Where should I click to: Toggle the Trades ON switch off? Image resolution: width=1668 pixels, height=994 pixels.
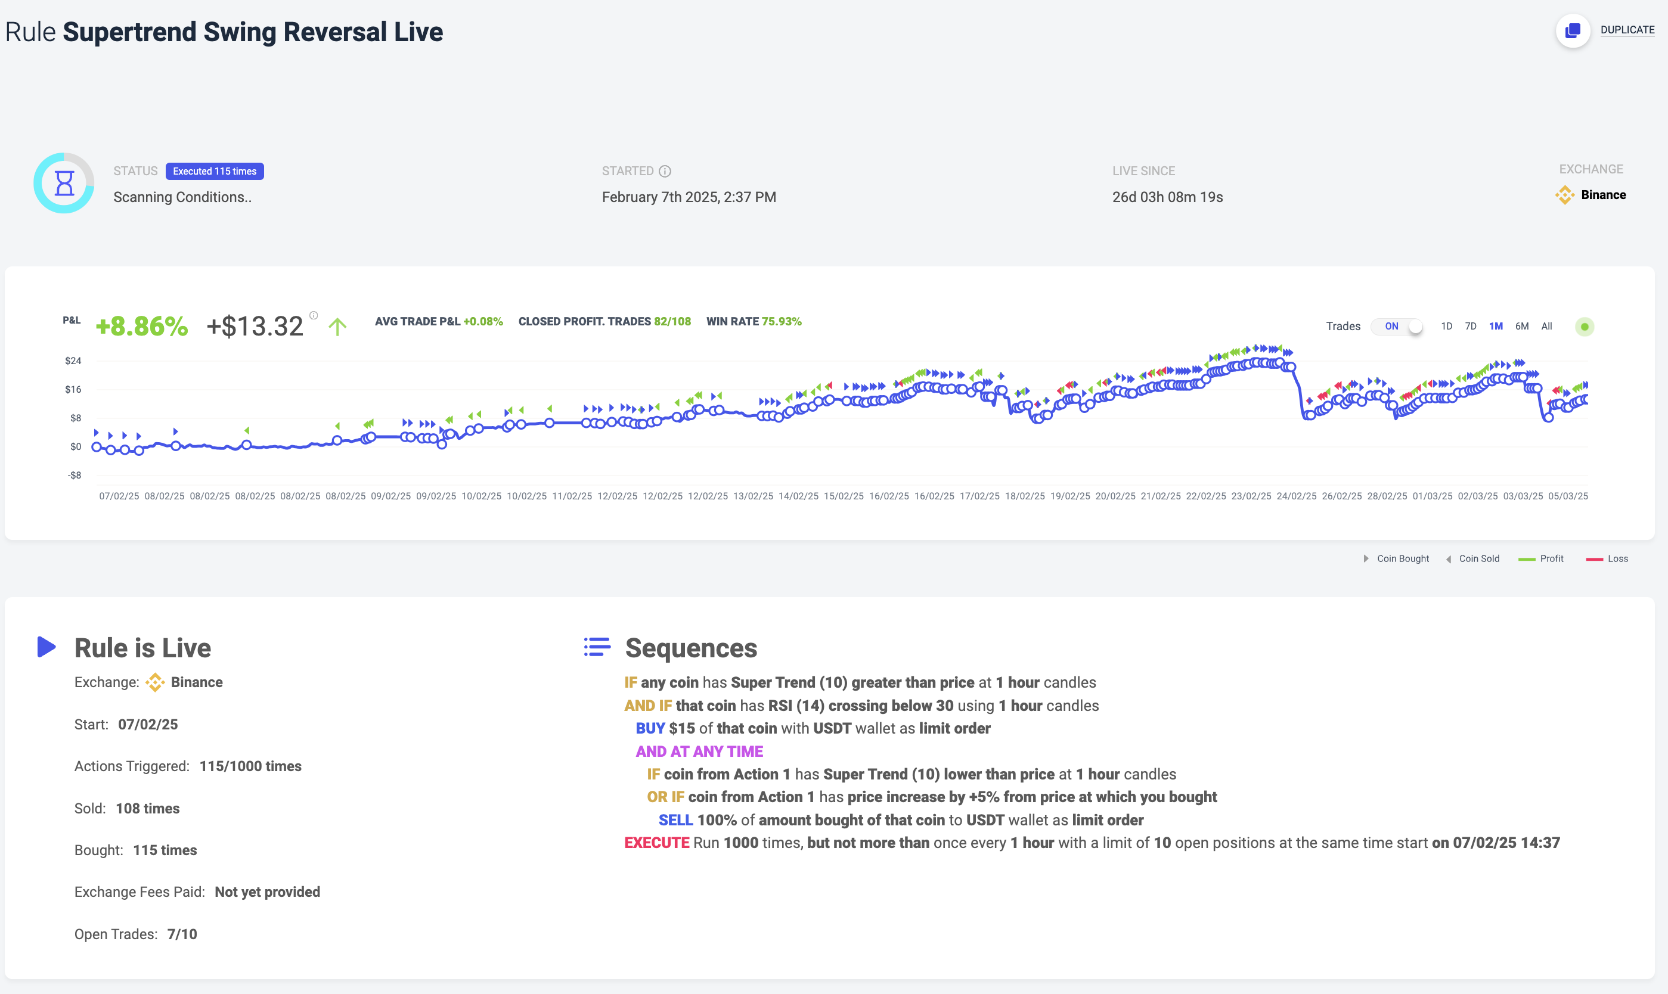click(1398, 326)
